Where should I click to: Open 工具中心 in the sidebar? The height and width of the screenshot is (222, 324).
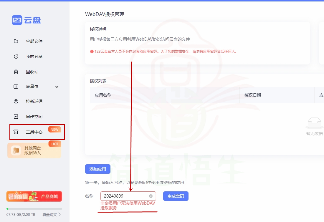(x=34, y=132)
